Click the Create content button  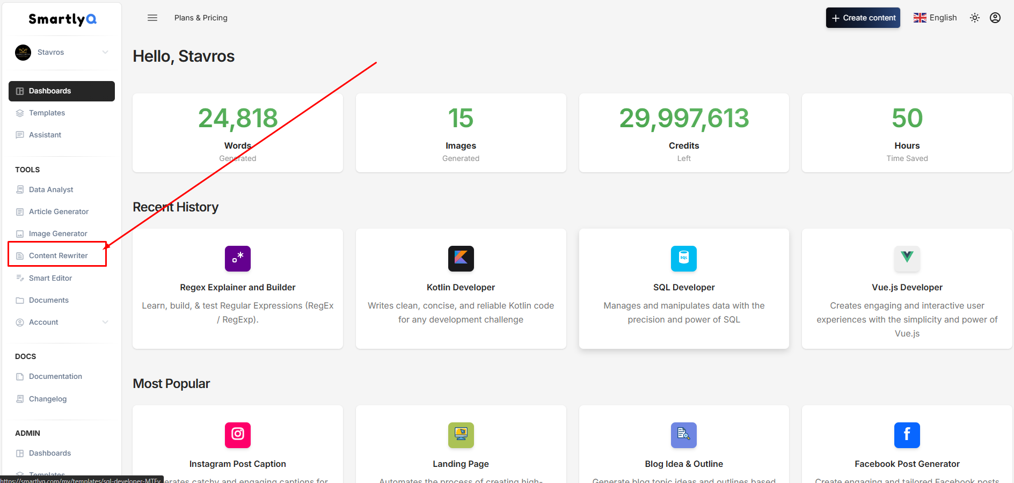pos(863,18)
